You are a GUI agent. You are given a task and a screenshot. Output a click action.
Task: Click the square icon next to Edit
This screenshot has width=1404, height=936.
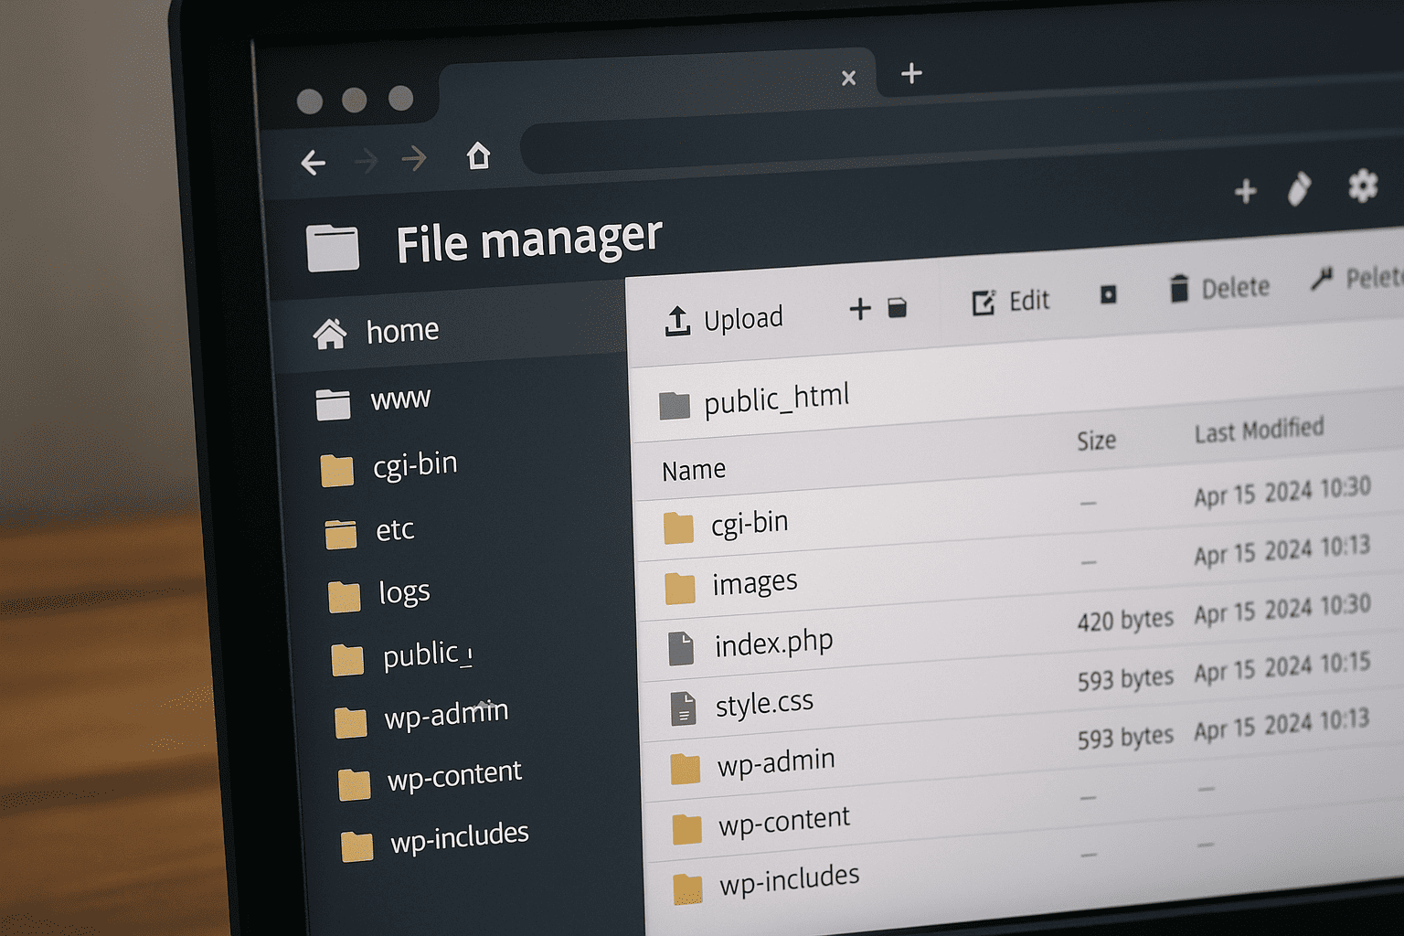point(1108,294)
